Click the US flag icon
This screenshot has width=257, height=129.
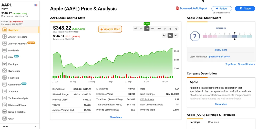36,5
